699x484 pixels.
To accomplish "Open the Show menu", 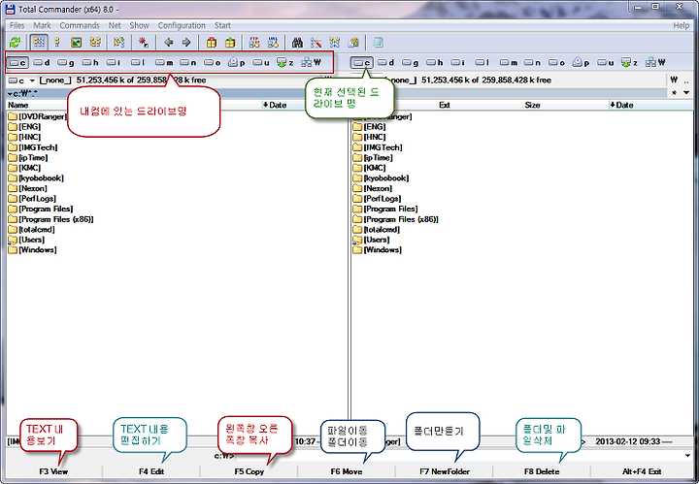I will click(139, 25).
